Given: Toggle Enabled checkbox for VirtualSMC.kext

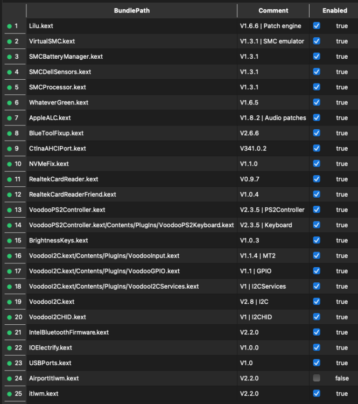Looking at the screenshot, I should pos(317,41).
